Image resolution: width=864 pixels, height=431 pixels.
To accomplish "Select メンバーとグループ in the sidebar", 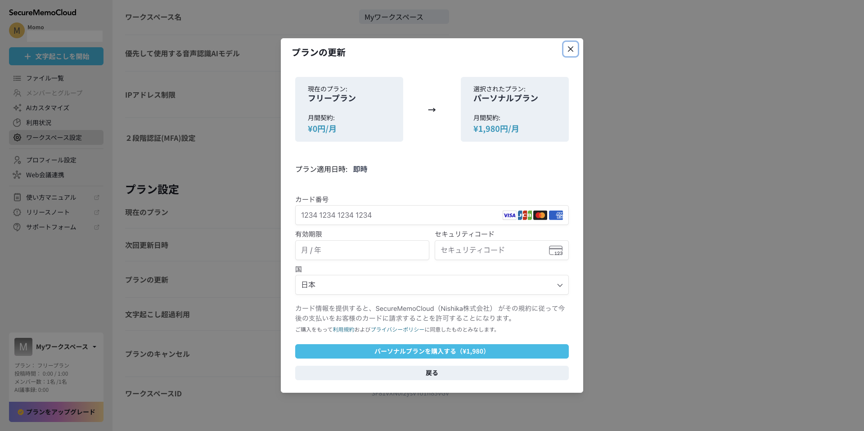I will (54, 93).
